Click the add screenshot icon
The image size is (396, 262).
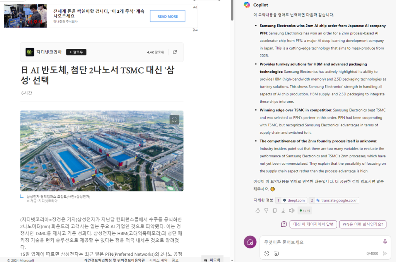click(x=267, y=253)
